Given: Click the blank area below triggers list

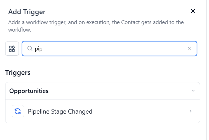Looking at the screenshot, I should click(x=103, y=132).
